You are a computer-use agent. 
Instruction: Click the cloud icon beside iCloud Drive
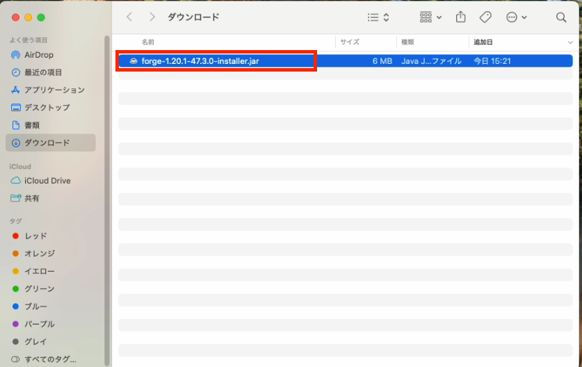(x=15, y=181)
